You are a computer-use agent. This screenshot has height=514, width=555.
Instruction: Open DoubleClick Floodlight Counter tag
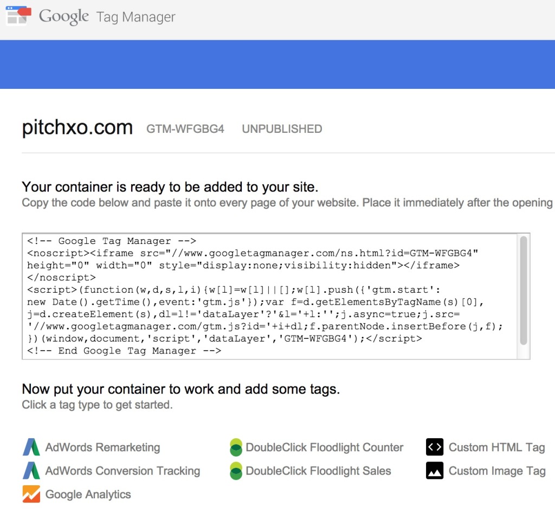click(325, 447)
